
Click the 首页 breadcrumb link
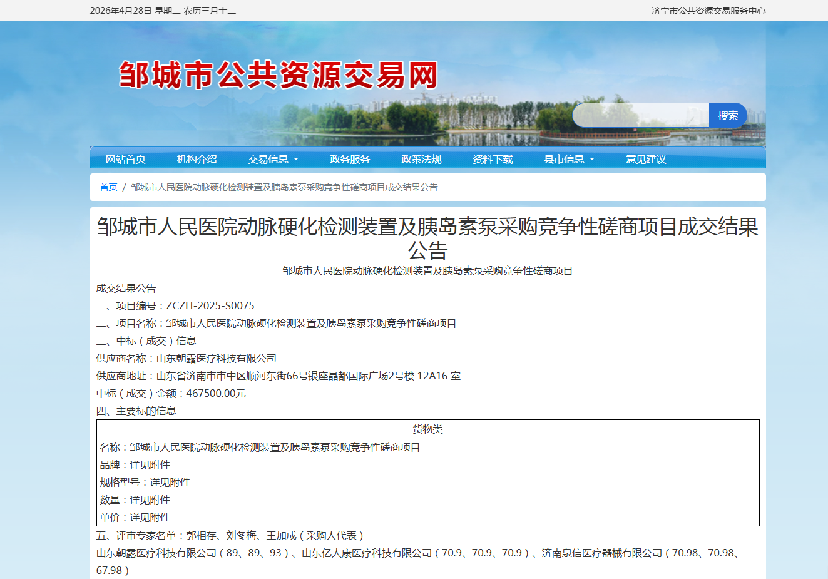[108, 187]
